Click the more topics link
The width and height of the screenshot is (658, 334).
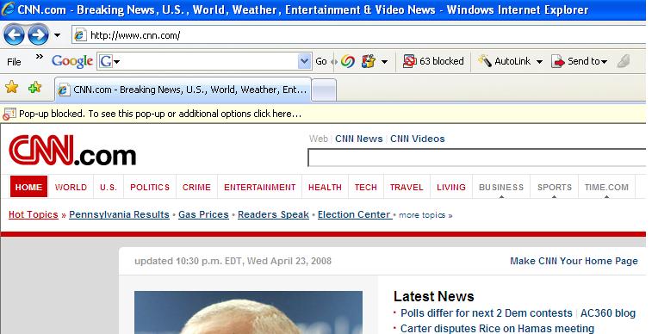click(x=425, y=215)
